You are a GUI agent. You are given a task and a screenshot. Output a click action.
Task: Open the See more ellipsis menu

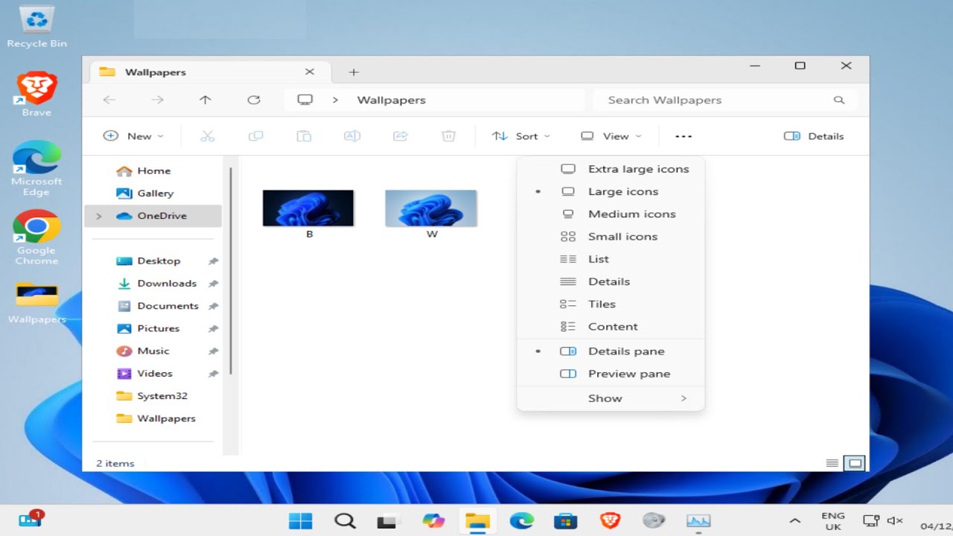pyautogui.click(x=683, y=136)
